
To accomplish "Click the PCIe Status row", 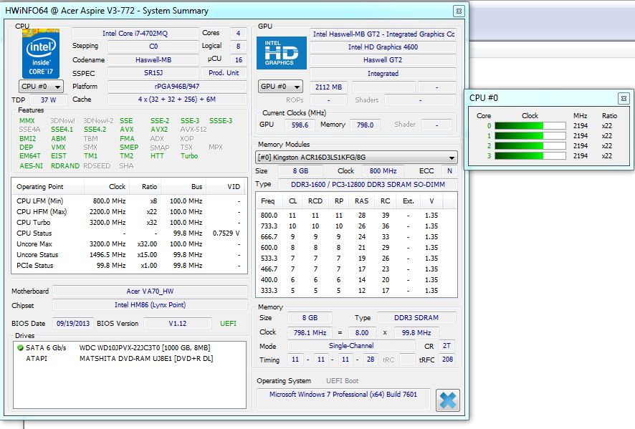I will tap(129, 266).
